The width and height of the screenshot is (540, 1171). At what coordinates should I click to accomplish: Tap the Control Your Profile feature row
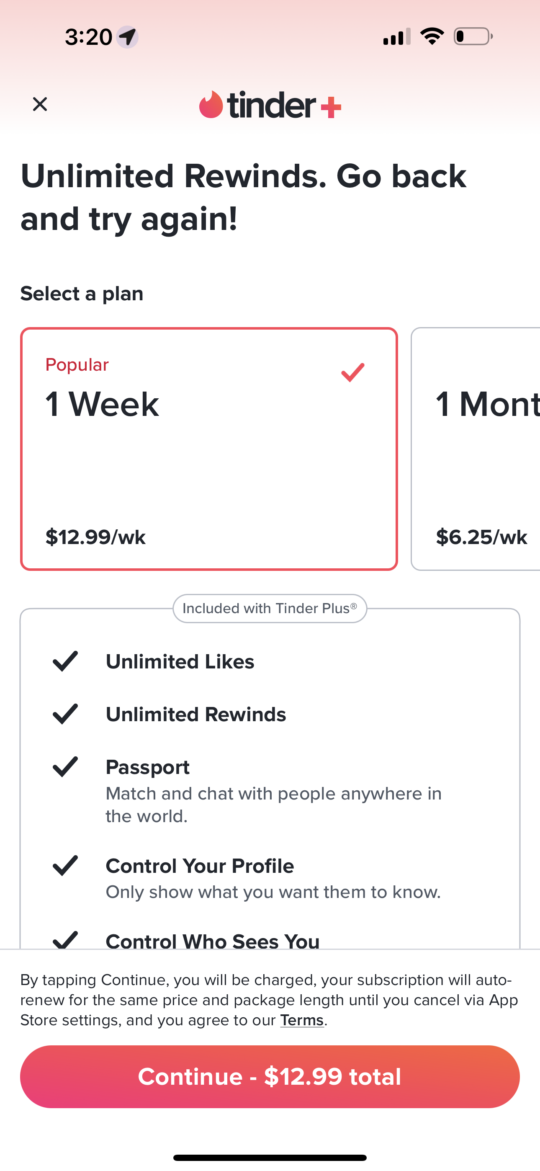coord(273,878)
